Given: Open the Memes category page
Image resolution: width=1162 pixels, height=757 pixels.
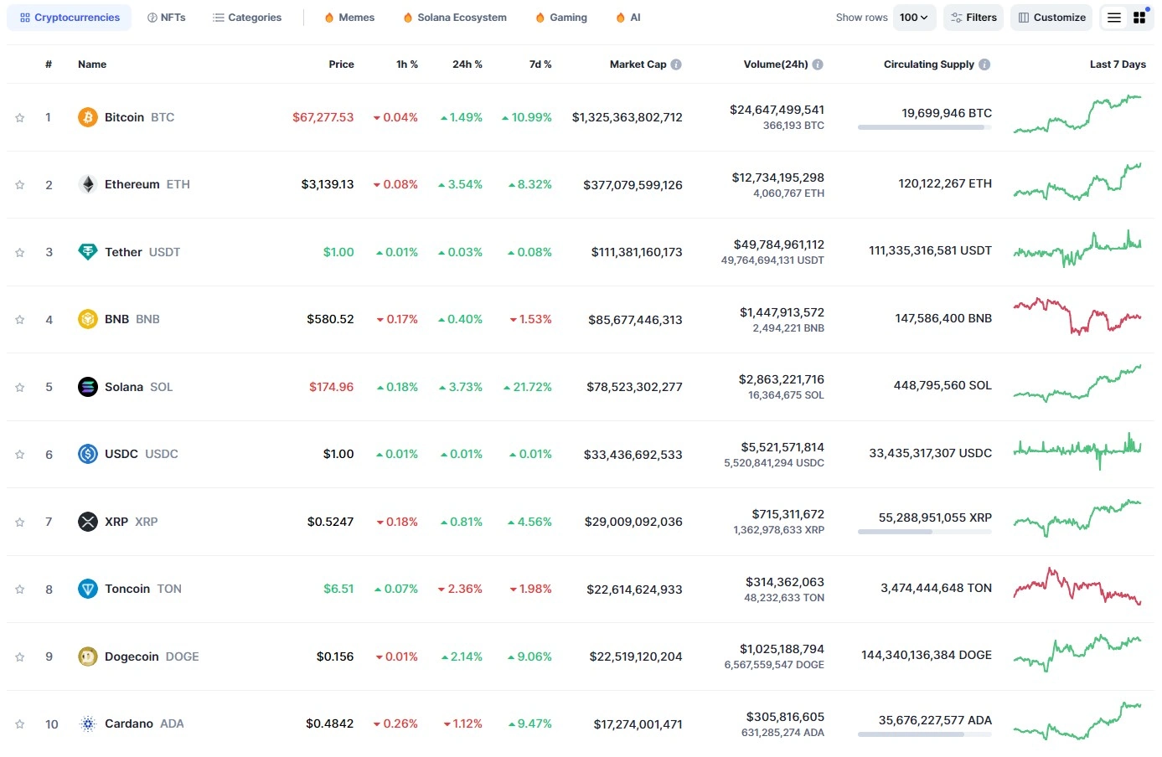Looking at the screenshot, I should click(x=349, y=17).
